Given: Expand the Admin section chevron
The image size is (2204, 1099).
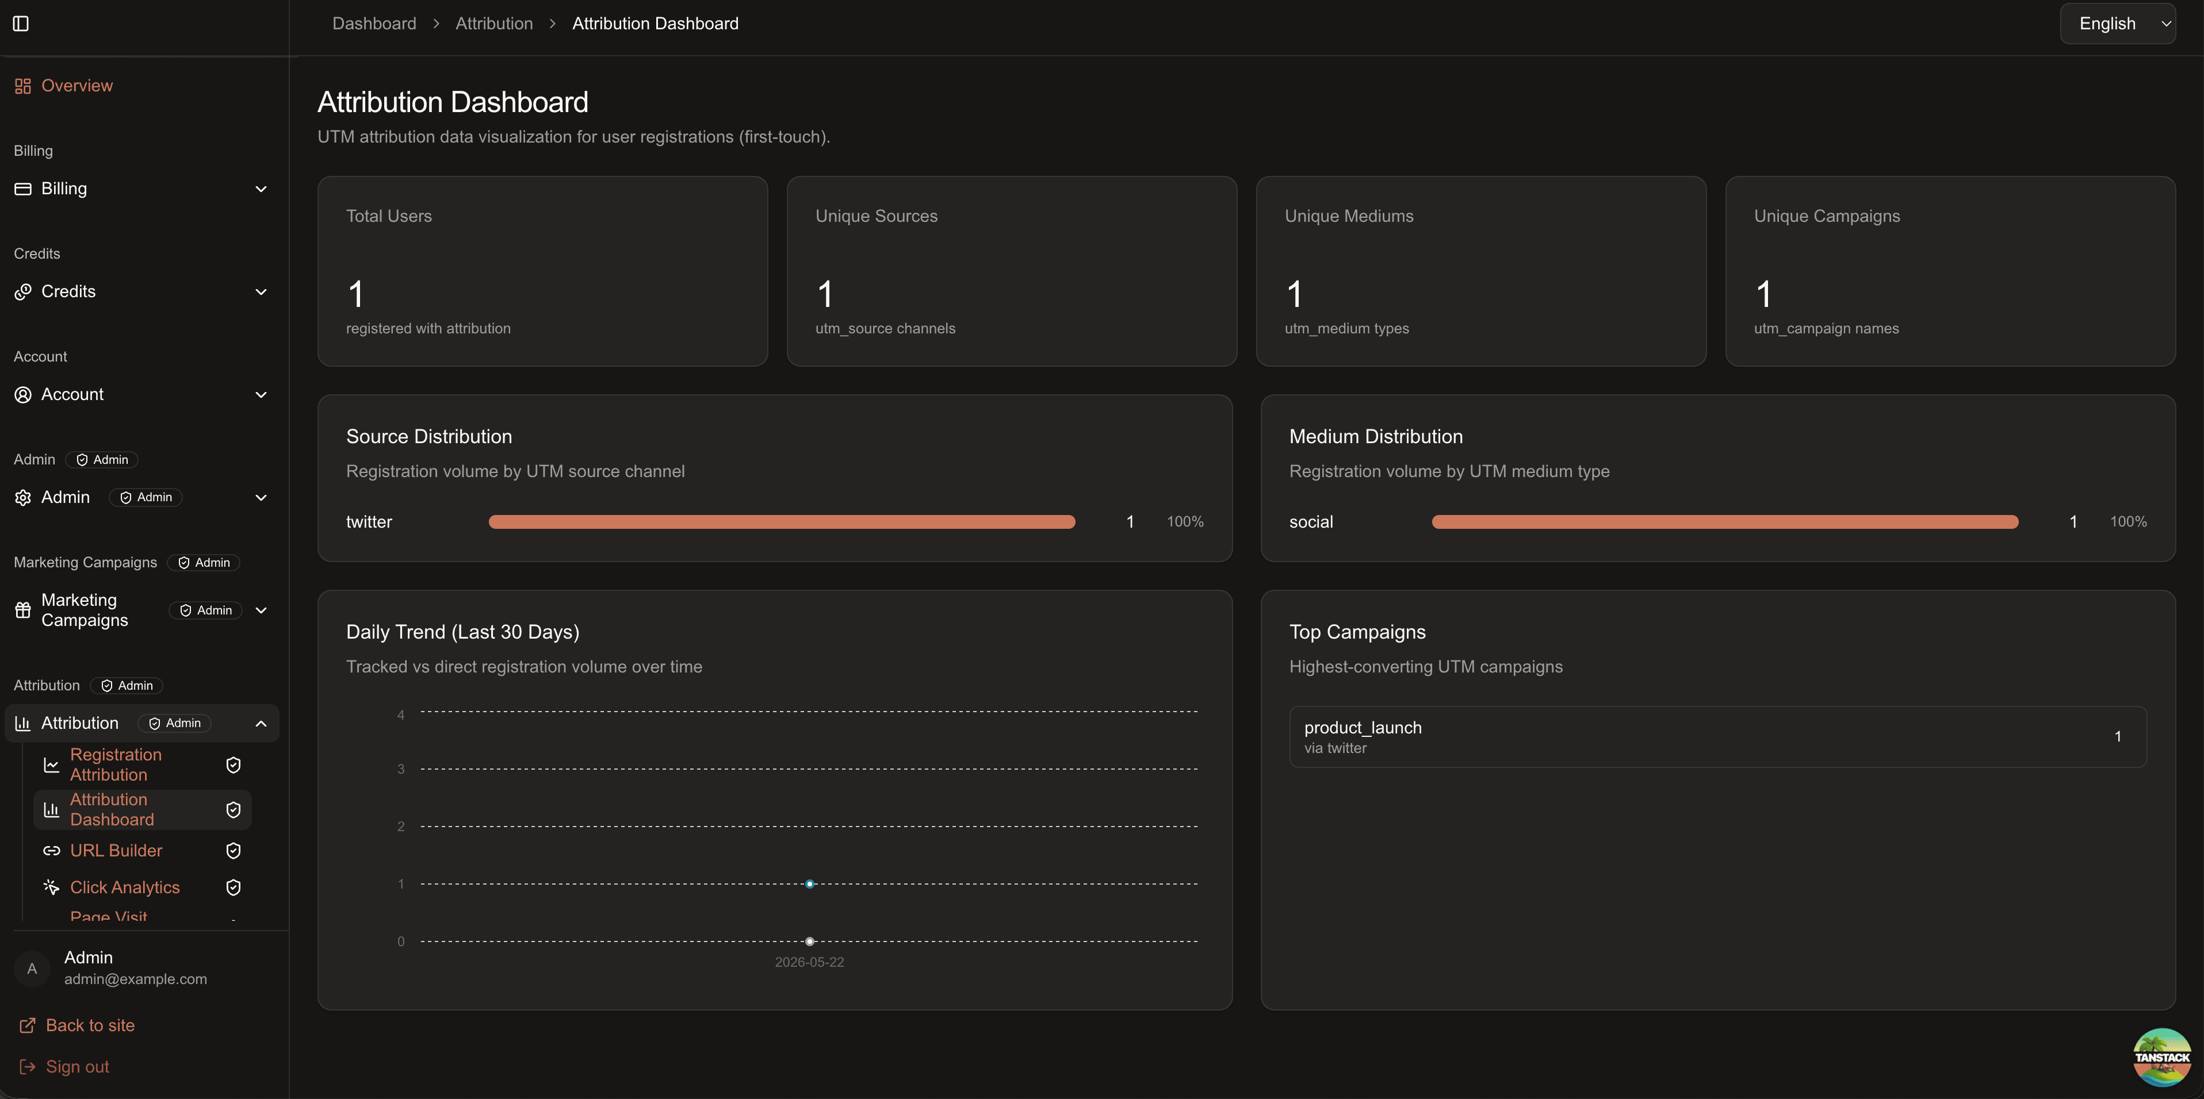Looking at the screenshot, I should click(261, 498).
